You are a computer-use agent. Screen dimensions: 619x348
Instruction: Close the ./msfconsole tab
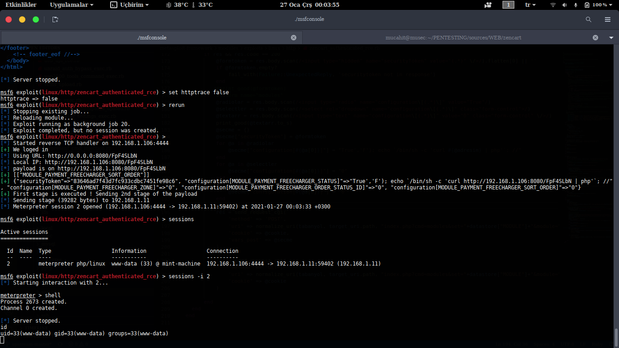point(294,38)
